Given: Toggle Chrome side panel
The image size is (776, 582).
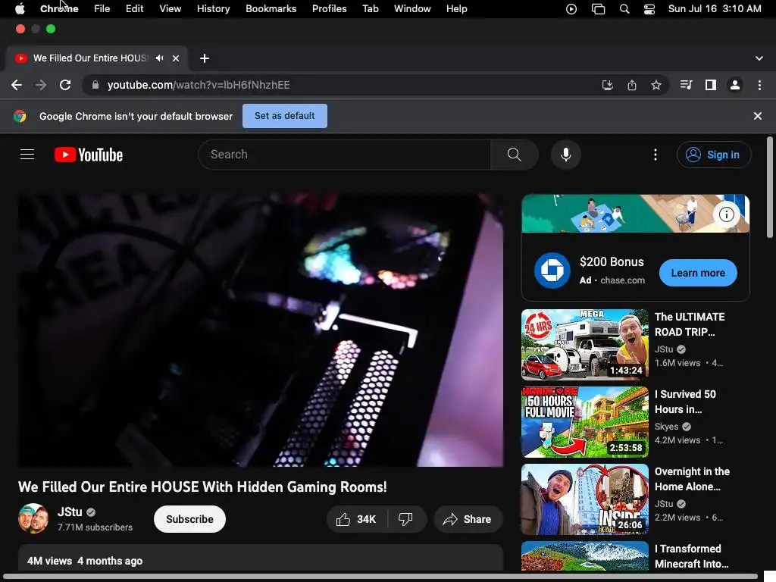Looking at the screenshot, I should click(711, 85).
